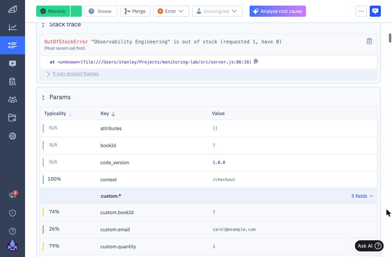Select the attributes [] value
The height and width of the screenshot is (257, 392).
coord(215,128)
